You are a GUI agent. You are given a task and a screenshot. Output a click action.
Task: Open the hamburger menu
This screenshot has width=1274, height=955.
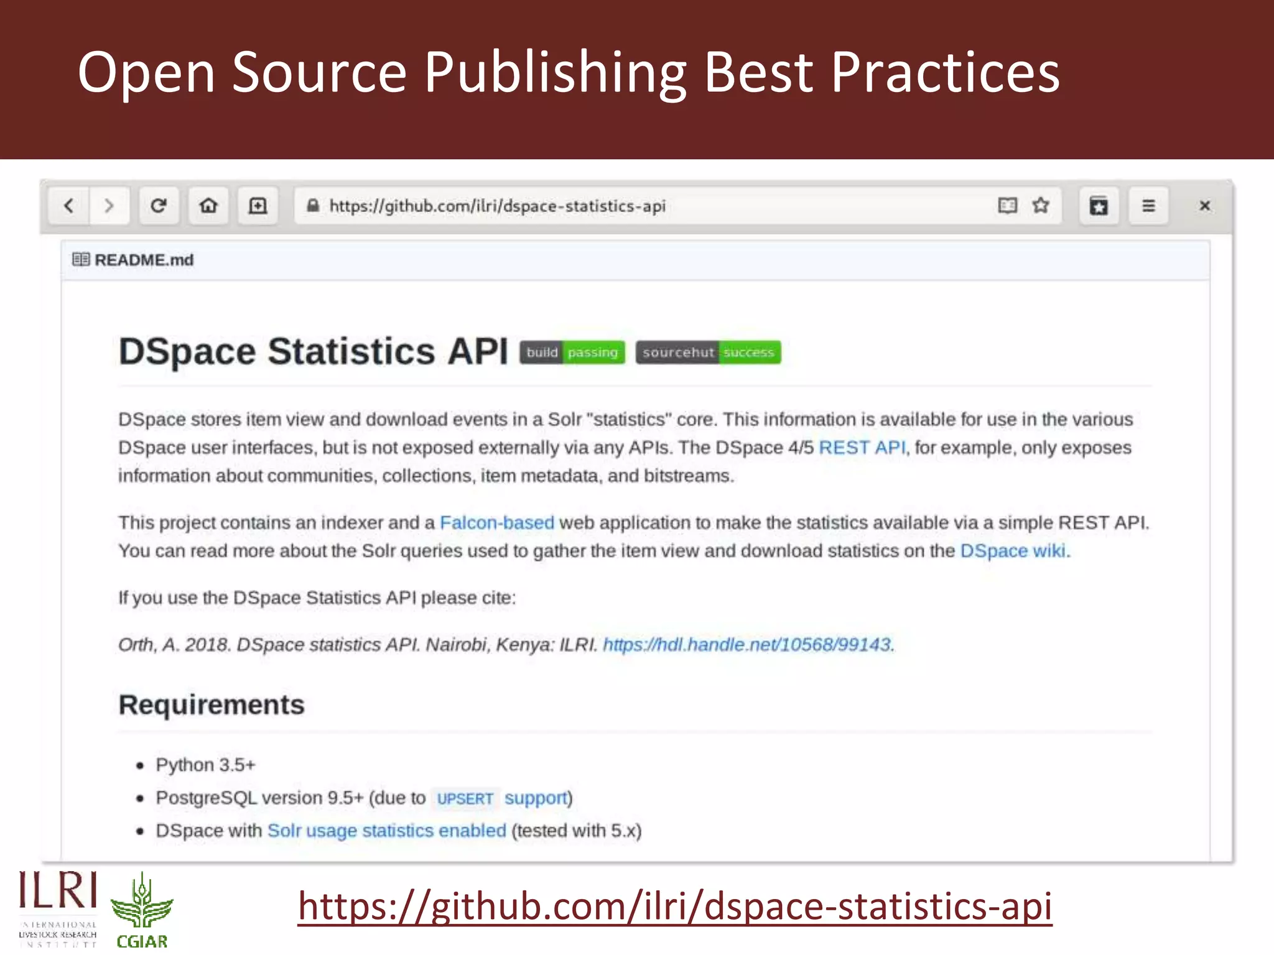(x=1148, y=206)
